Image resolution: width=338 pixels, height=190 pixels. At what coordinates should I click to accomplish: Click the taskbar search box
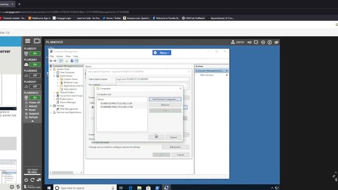click(84, 188)
